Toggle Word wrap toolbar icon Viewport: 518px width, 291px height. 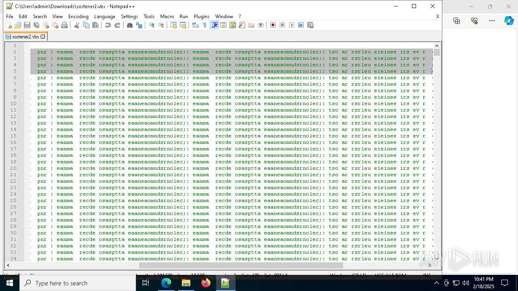coord(195,25)
